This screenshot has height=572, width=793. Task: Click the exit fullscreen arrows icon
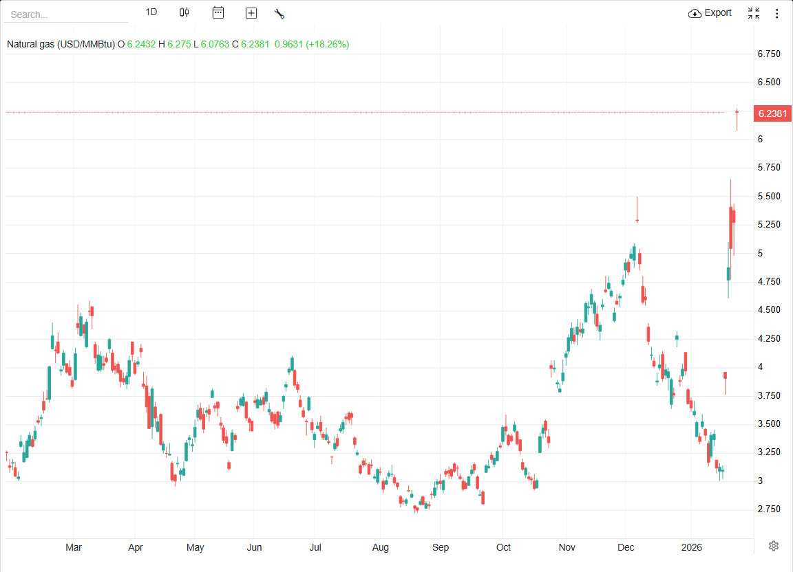(754, 13)
